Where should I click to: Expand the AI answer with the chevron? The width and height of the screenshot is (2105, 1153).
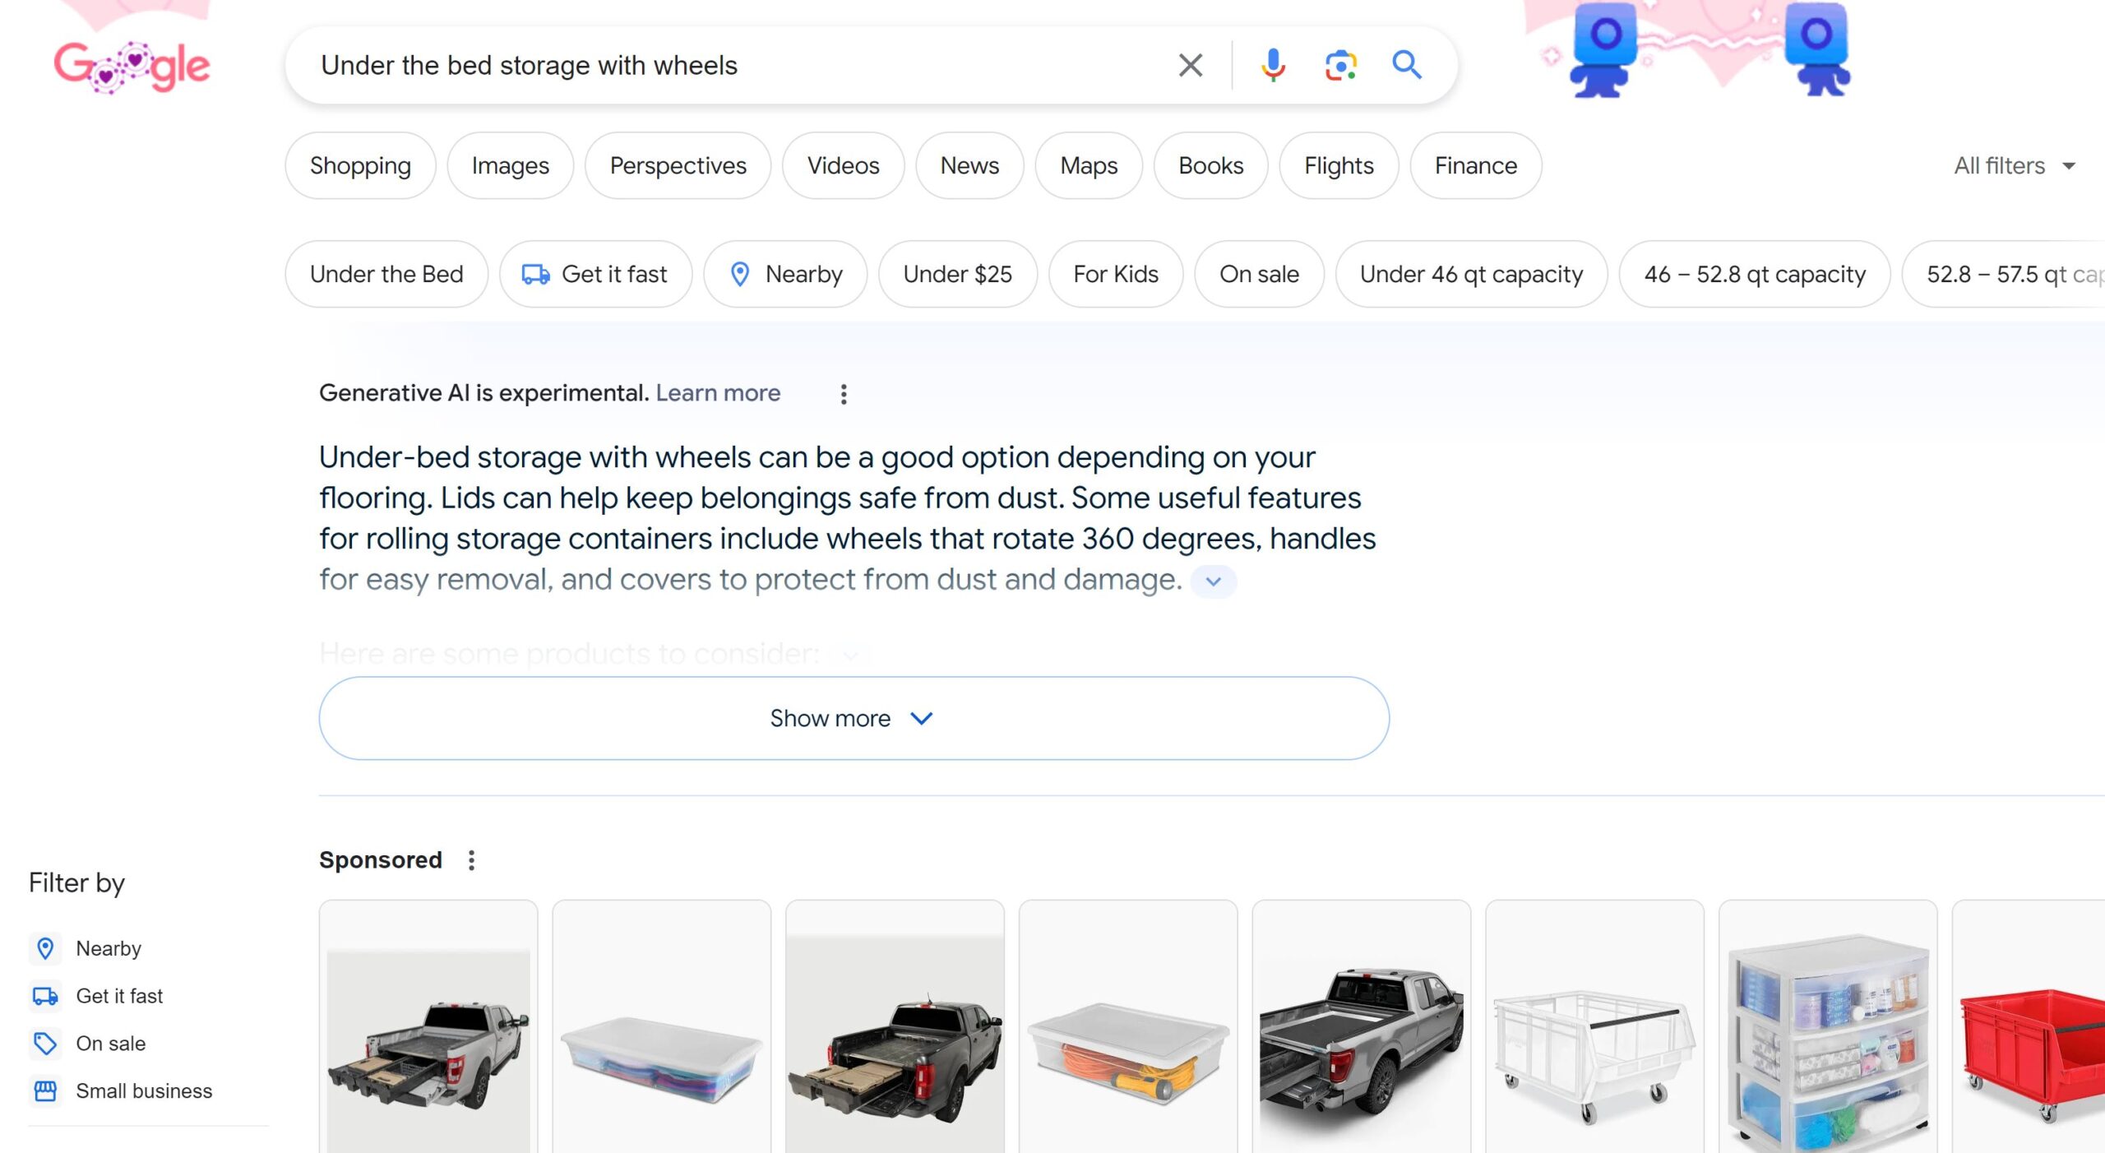[1214, 581]
